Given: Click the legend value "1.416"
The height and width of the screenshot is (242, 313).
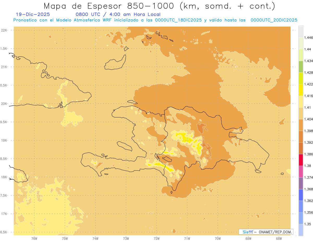Looking at the screenshot, I should (x=309, y=96).
